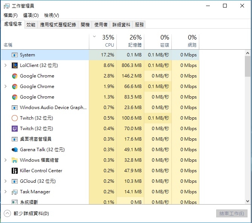Select the Windows Audio Device Graph row name

(x=53, y=107)
